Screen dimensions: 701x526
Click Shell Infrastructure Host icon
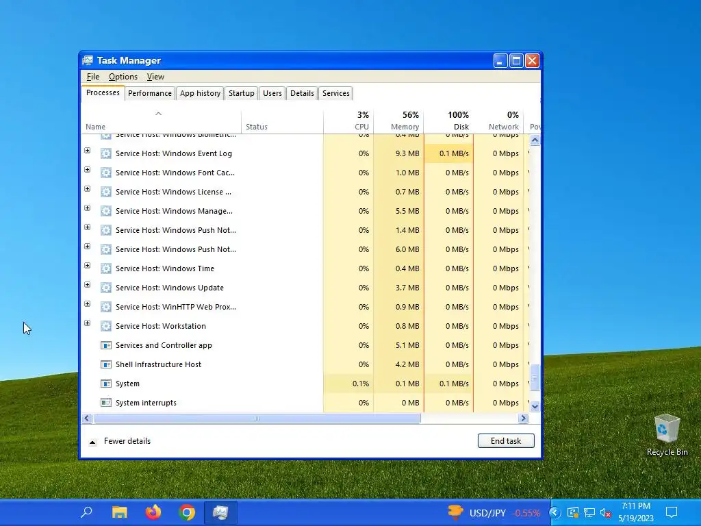[106, 364]
